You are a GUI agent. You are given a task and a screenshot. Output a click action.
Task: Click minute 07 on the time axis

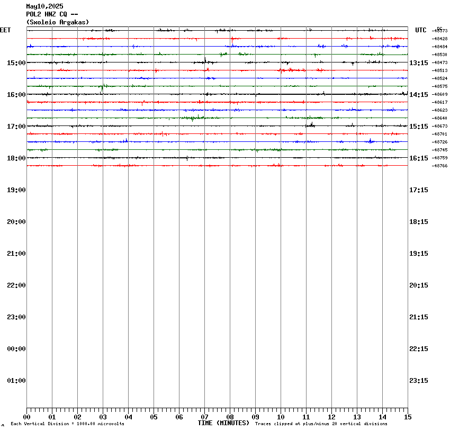point(205,418)
